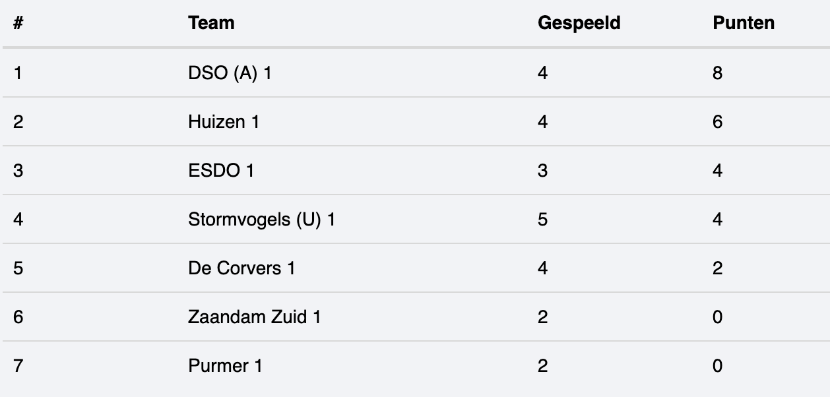Choose Stormvogels (U) 1 in table
The image size is (830, 397).
[x=261, y=220]
